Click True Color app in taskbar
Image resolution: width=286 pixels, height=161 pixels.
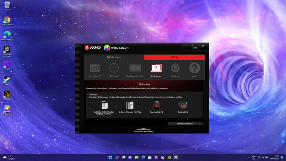(176, 157)
